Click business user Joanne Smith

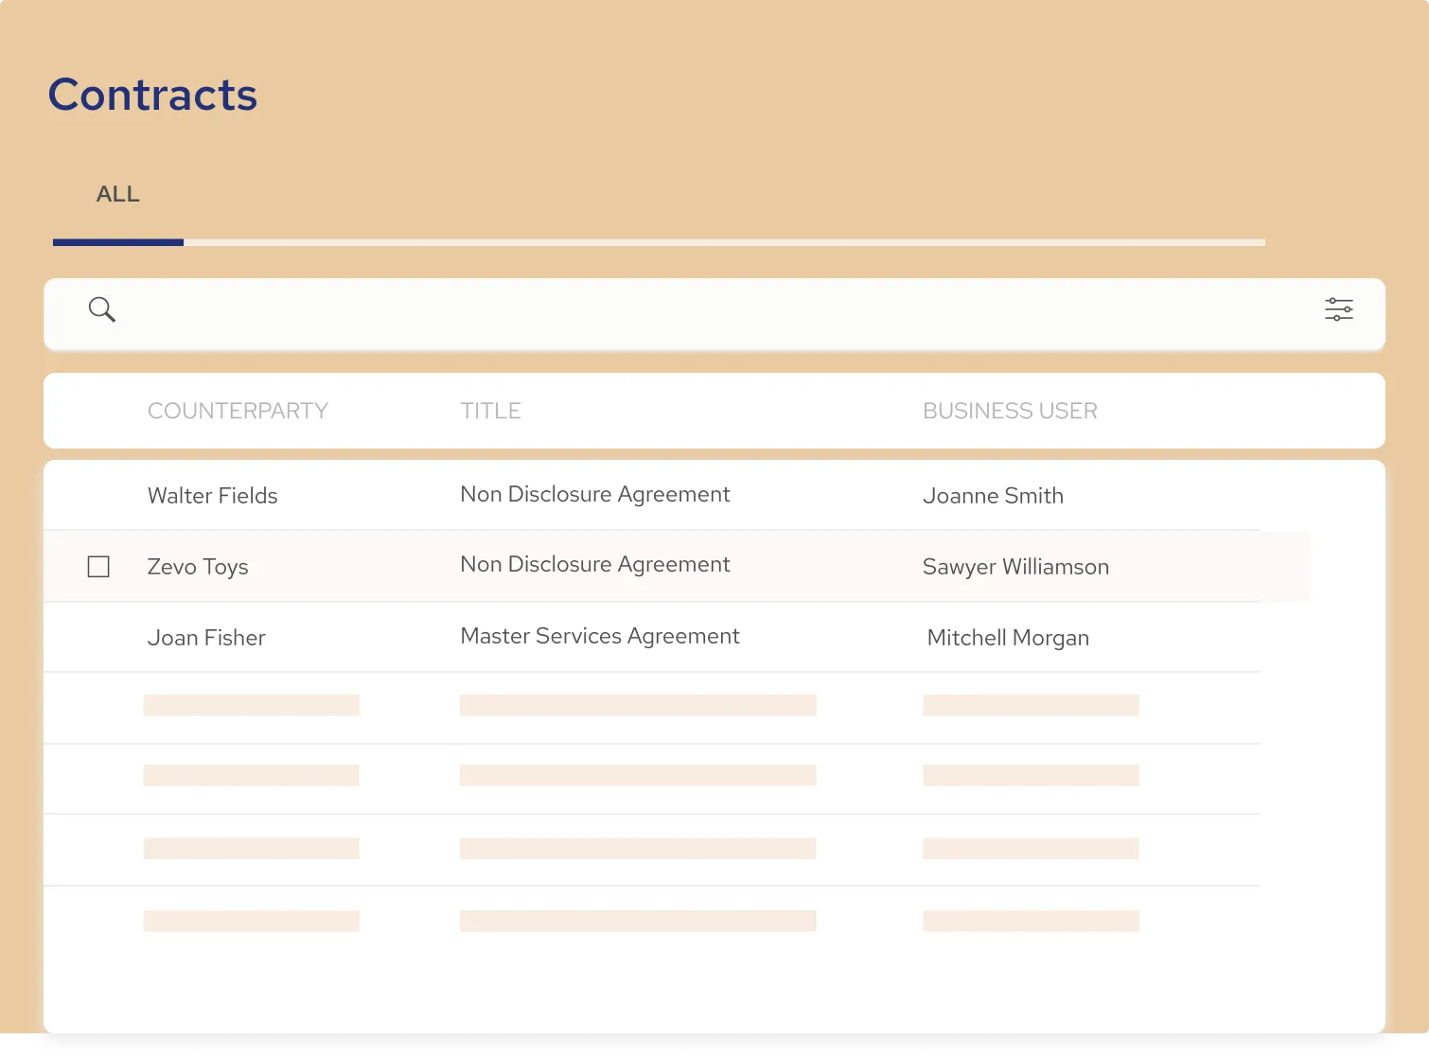click(993, 496)
